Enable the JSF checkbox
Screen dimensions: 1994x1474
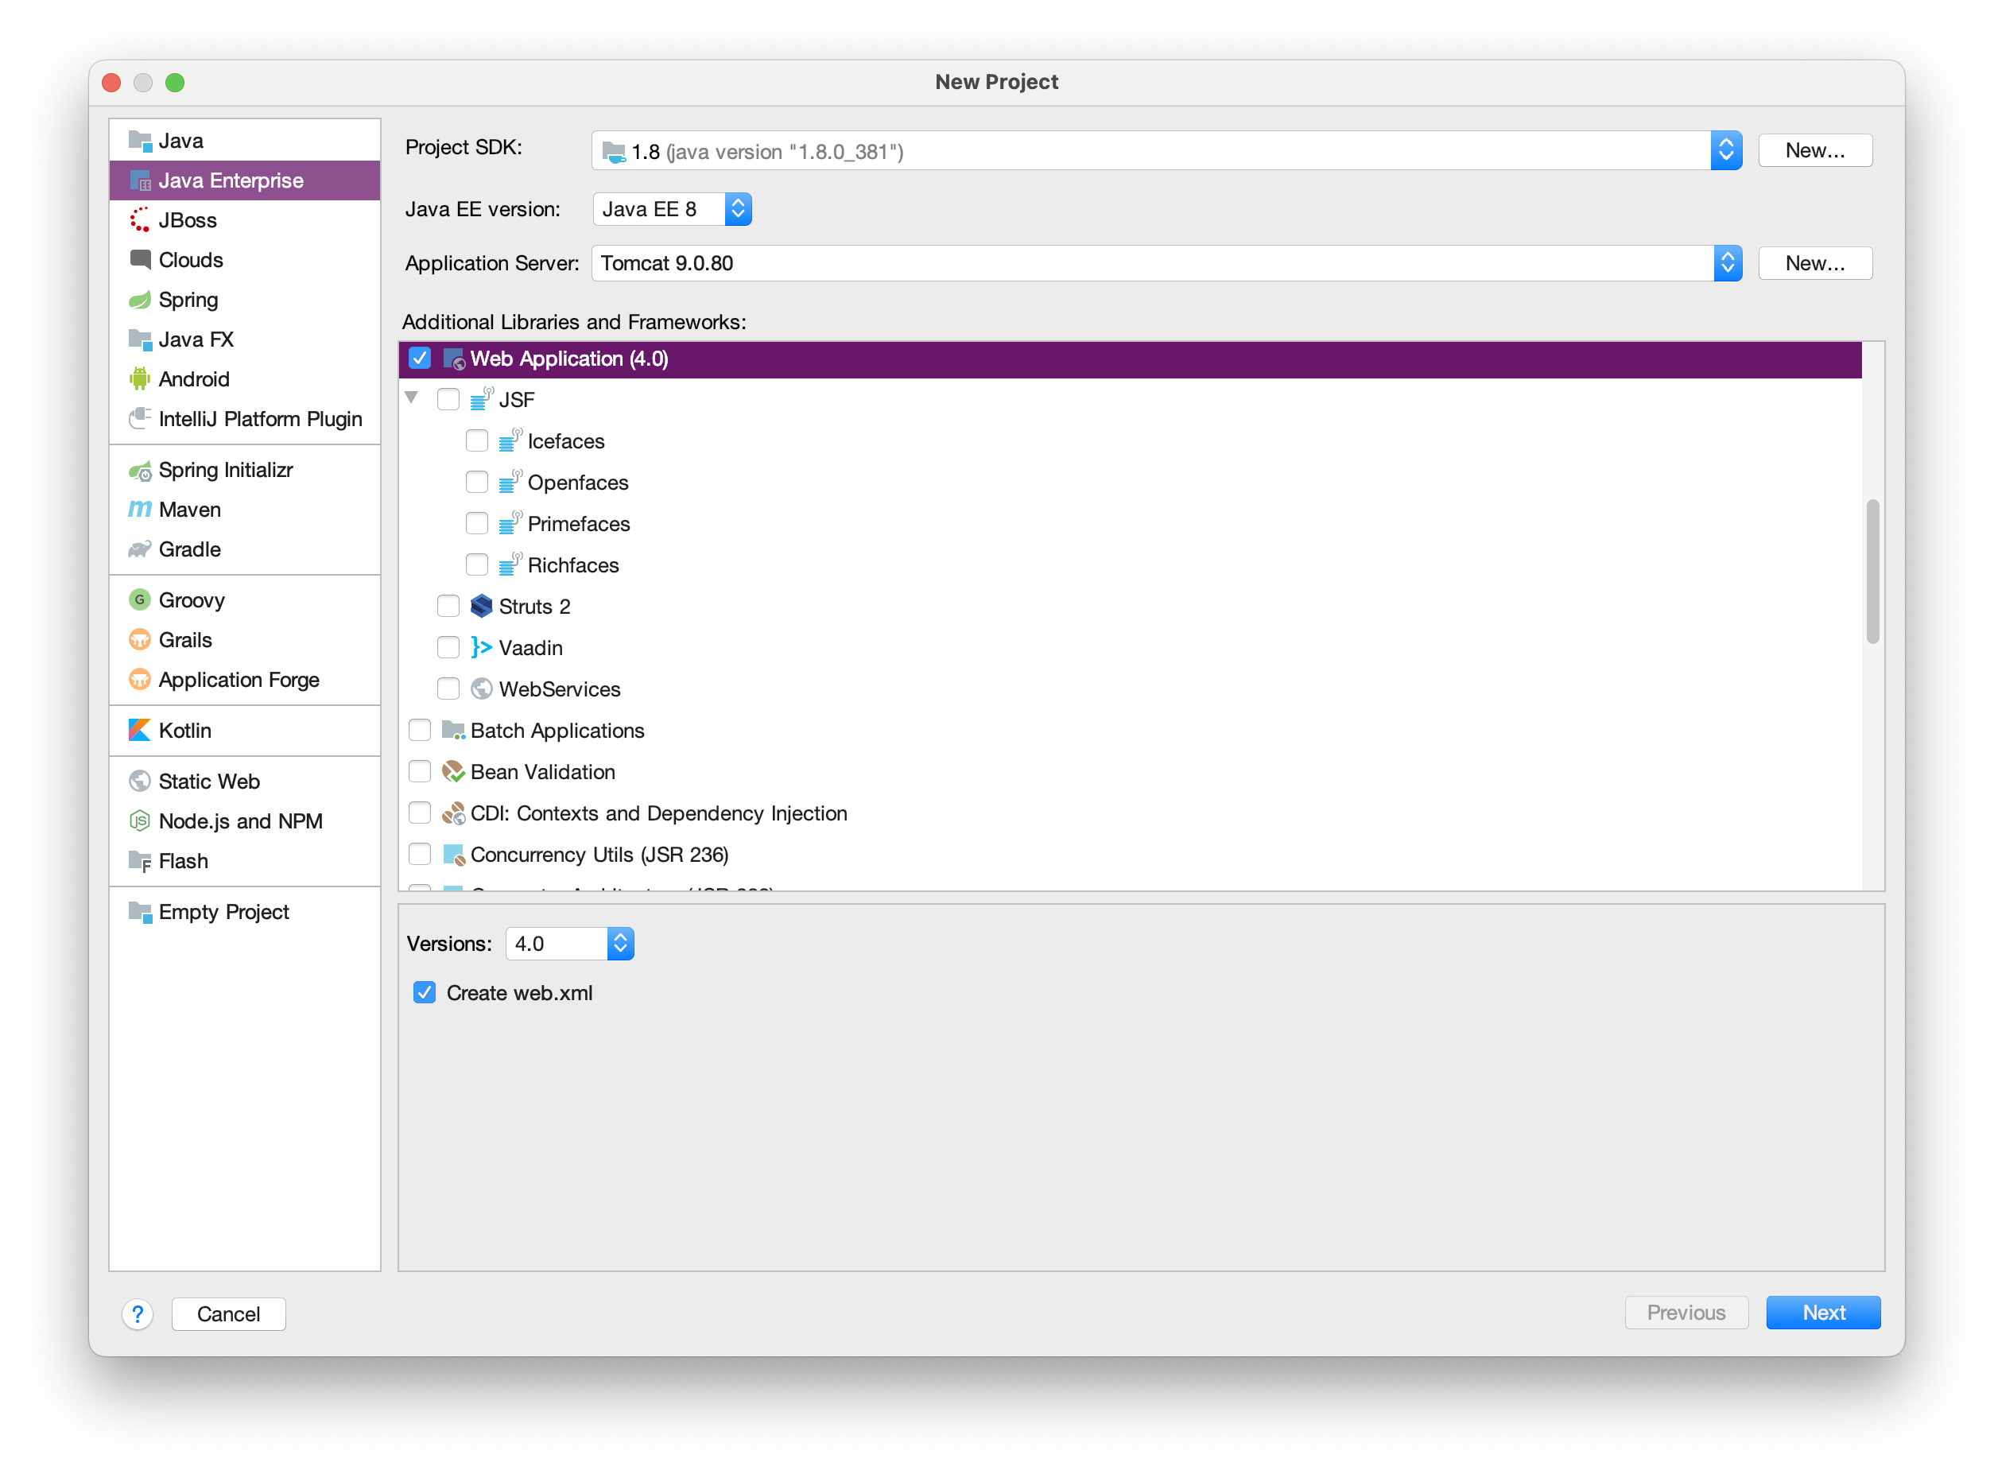tap(448, 400)
